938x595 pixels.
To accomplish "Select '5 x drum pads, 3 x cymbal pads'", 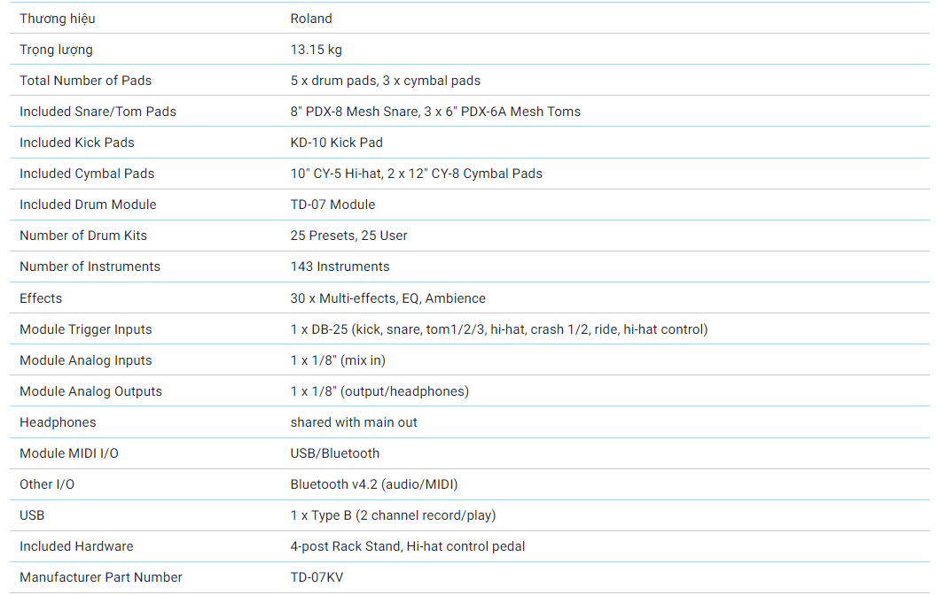I will coord(386,81).
